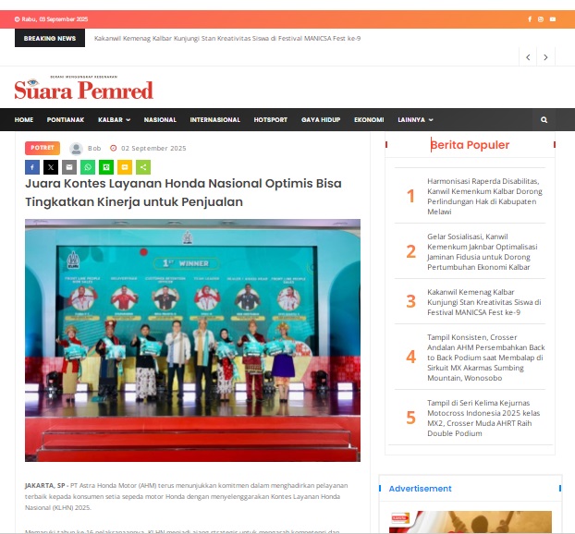
Task: Click the JAKARTA, SP dateline text
Action: click(44, 486)
